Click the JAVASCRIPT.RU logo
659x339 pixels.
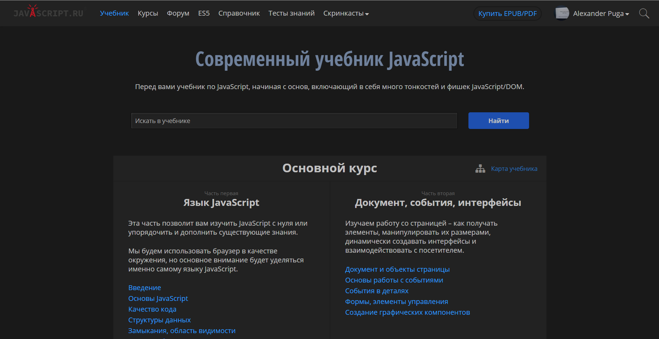point(49,13)
